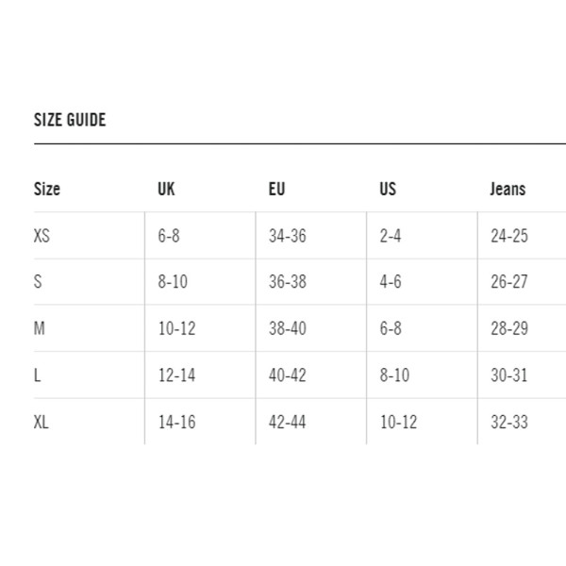Click the SIZE GUIDE heading

[x=70, y=120]
